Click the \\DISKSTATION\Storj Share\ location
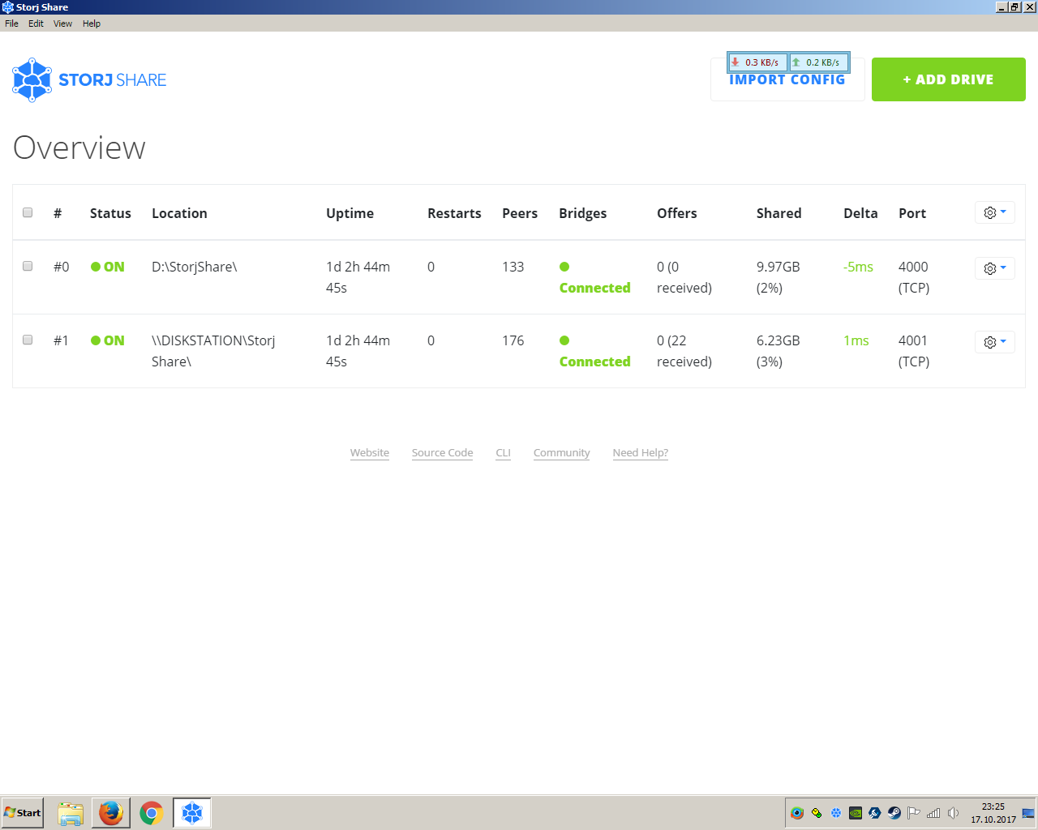1038x830 pixels. pos(213,351)
